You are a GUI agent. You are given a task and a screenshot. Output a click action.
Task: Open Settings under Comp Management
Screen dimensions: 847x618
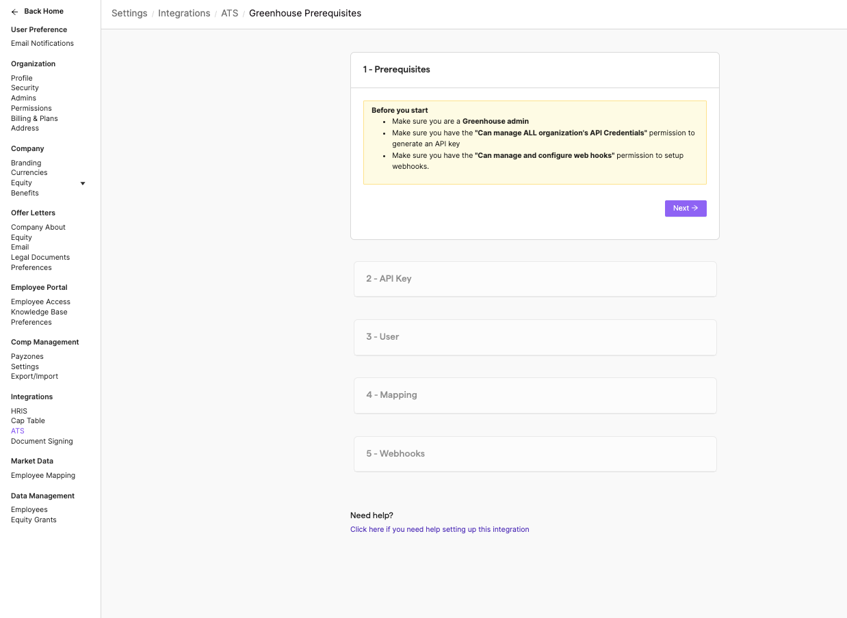(x=25, y=366)
